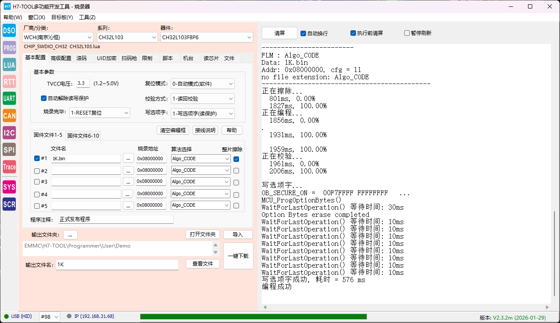Viewport: 560px width, 323px height.
Task: Switch to the UART sidebar icon
Action: pyautogui.click(x=9, y=98)
